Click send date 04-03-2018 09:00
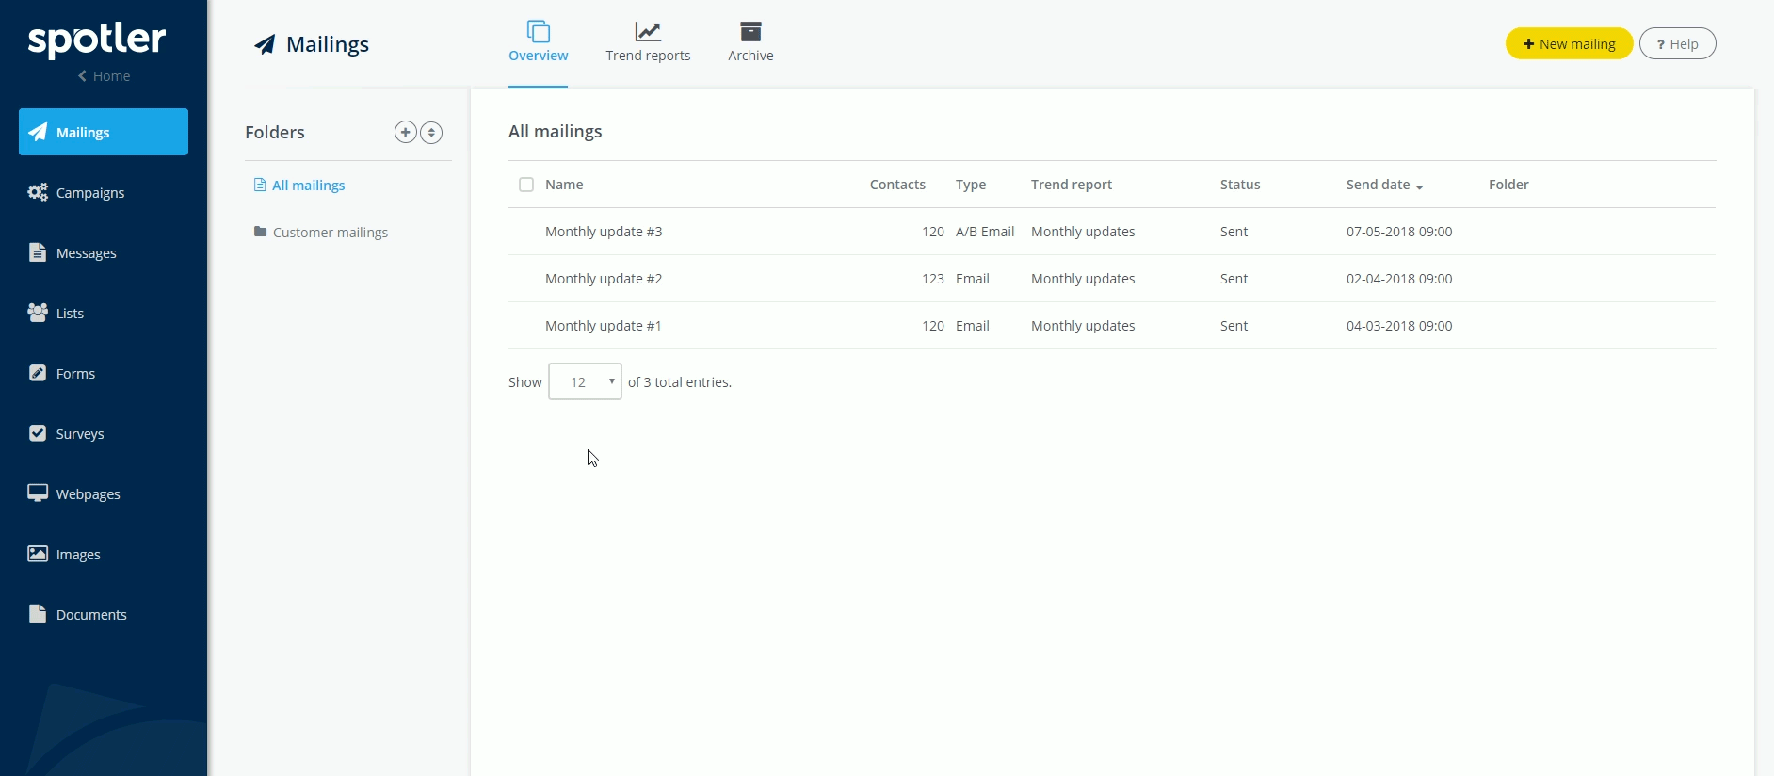Screen dimensions: 1774x776 point(1399,326)
